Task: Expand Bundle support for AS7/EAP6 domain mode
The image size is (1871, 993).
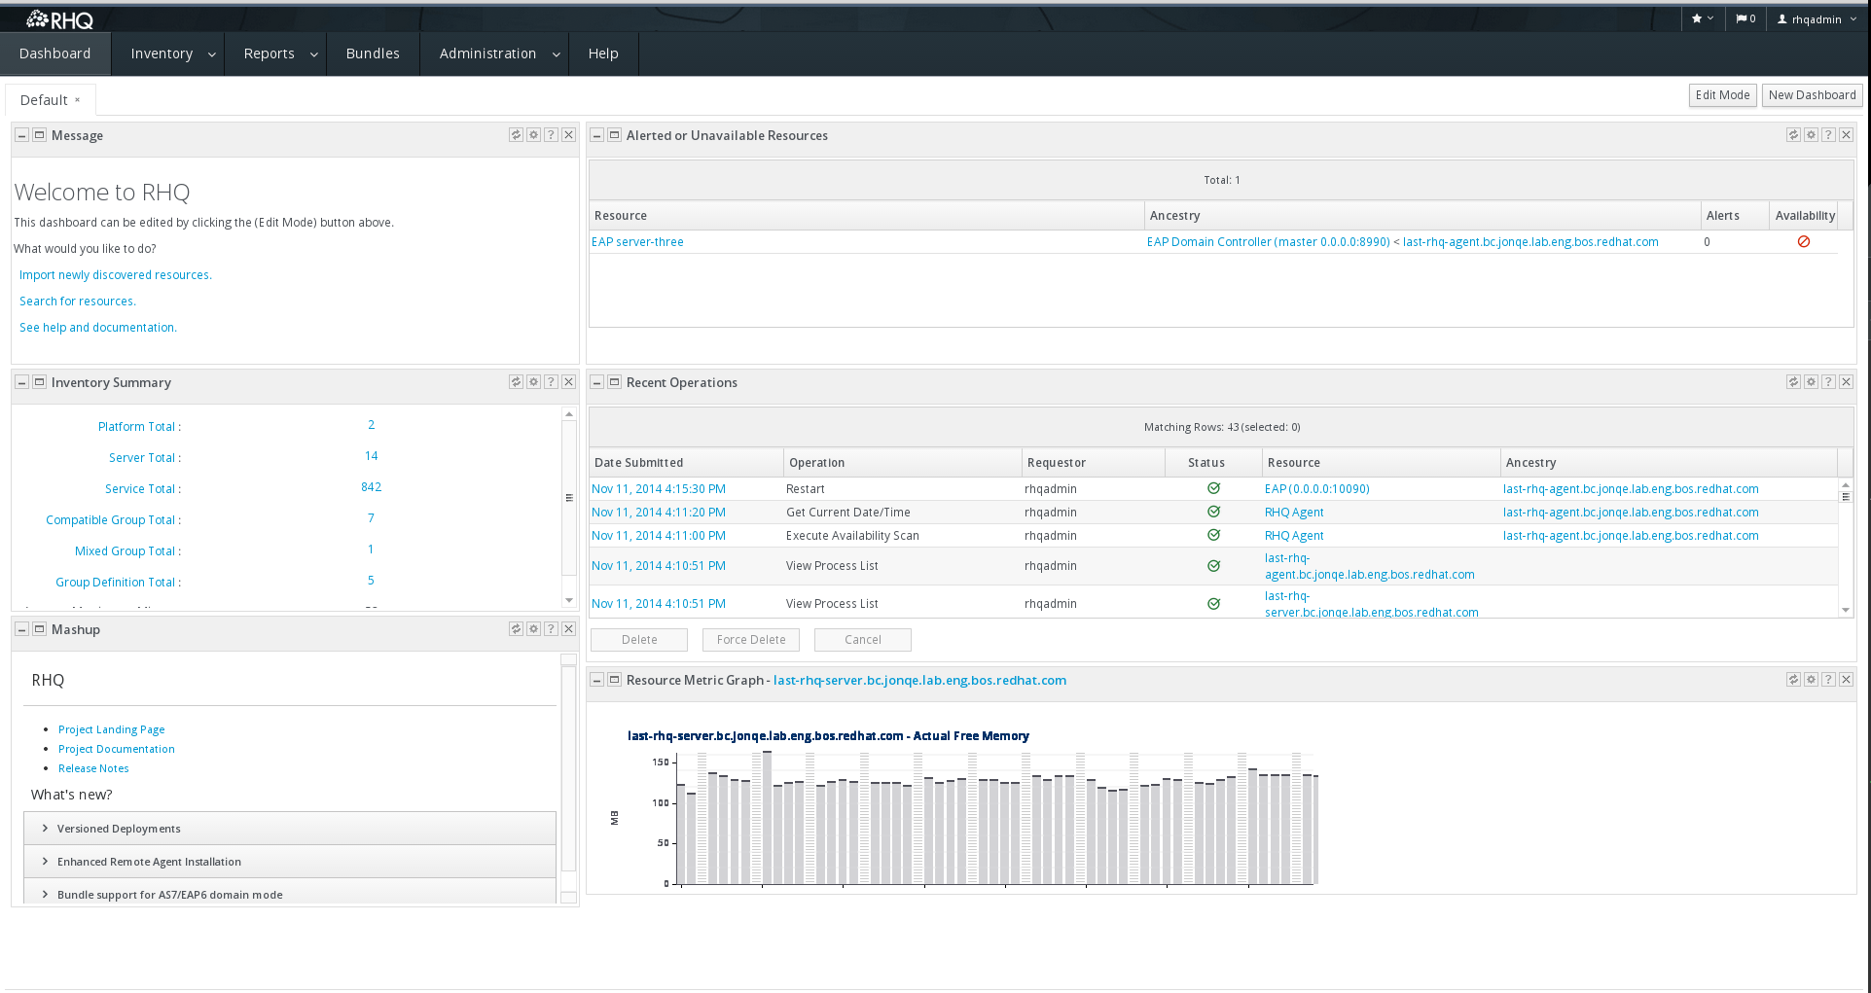Action: click(290, 892)
